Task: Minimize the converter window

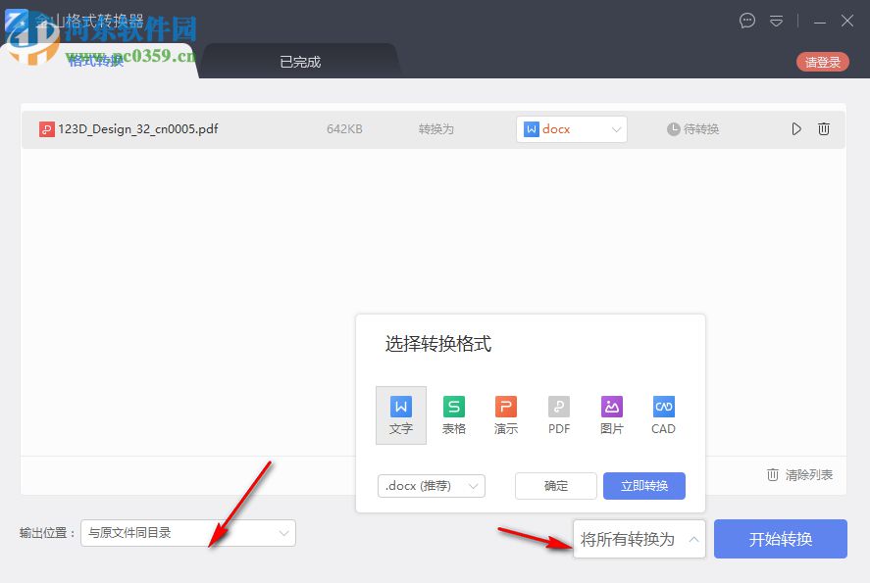Action: coord(820,22)
